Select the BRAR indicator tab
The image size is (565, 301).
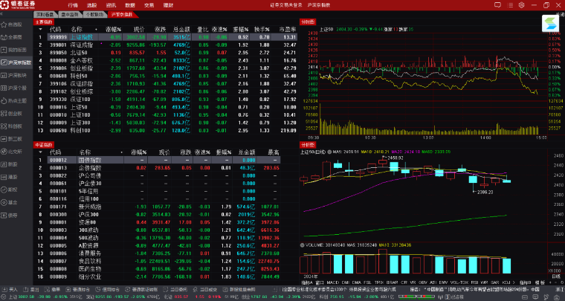click(x=392, y=282)
